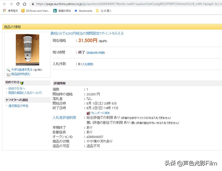Click the 落札者 なし value
The width and height of the screenshot is (222, 171).
(89, 99)
